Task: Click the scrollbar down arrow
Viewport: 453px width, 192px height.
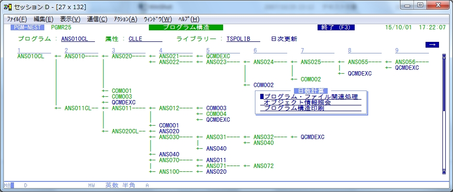Action: click(x=444, y=172)
